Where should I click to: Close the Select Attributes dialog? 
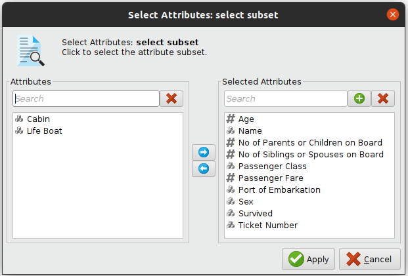coord(393,14)
